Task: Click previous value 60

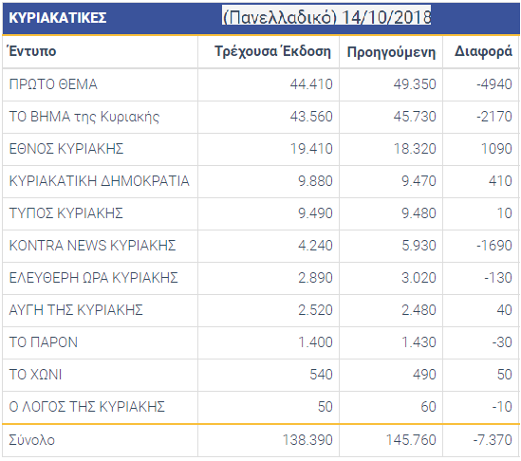Action: click(428, 406)
